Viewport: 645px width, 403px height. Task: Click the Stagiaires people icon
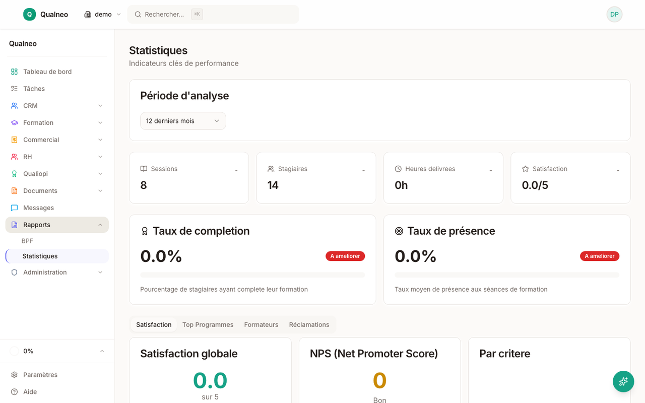click(271, 169)
